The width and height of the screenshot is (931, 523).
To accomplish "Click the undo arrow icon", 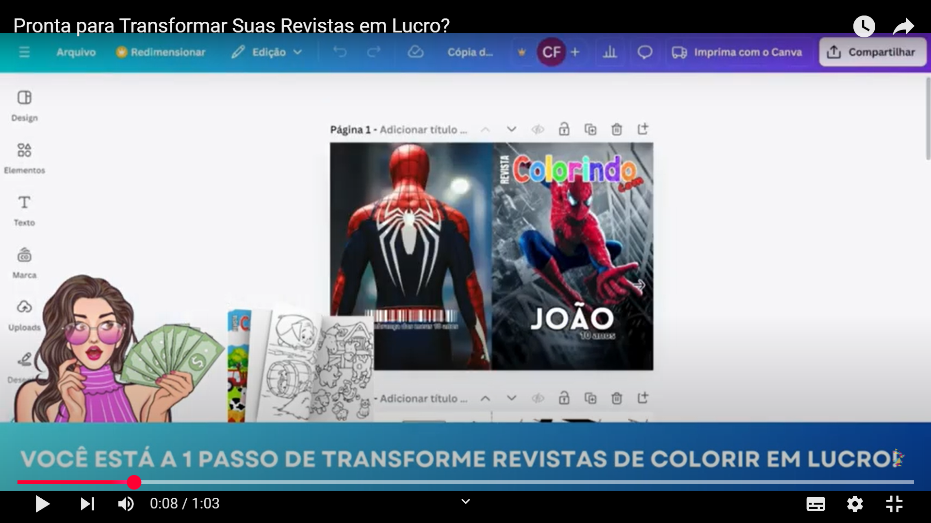I will pyautogui.click(x=340, y=52).
